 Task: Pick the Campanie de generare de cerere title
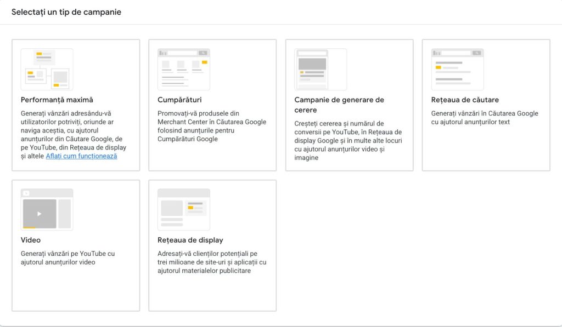pos(339,105)
